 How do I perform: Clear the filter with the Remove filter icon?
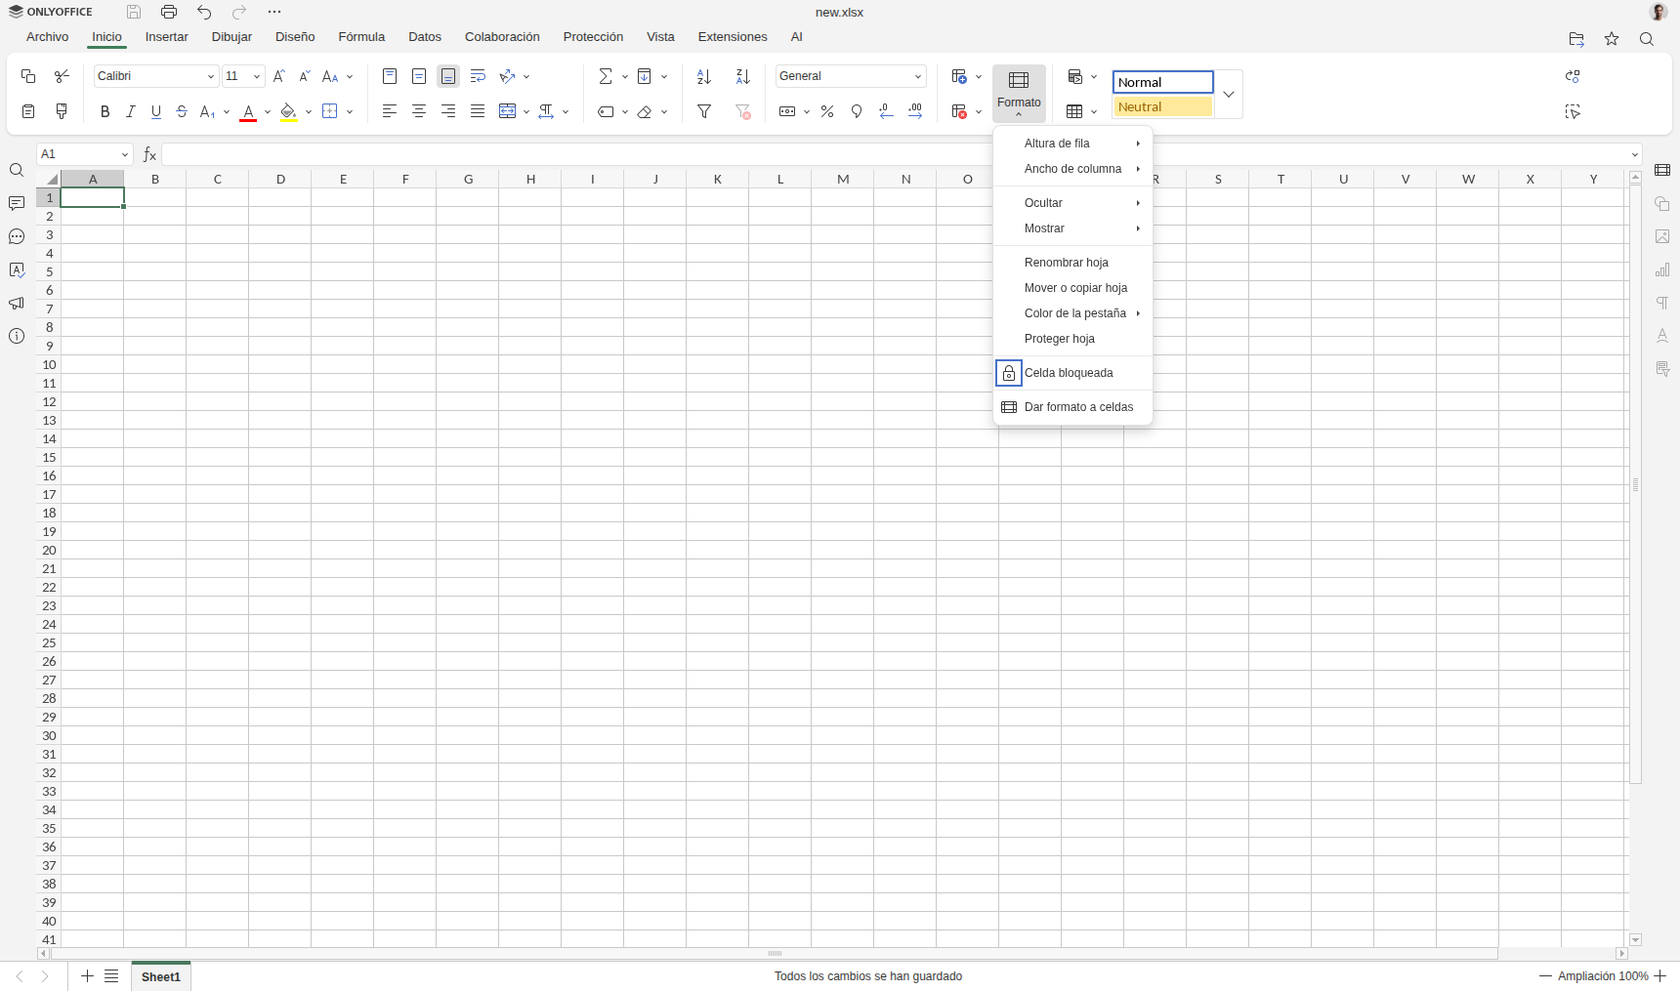[x=743, y=111]
